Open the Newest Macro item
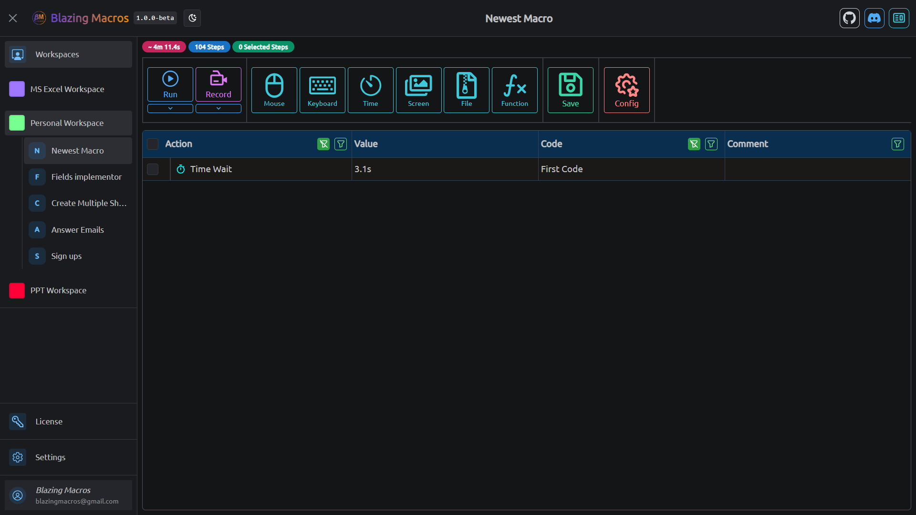The height and width of the screenshot is (515, 916). point(78,151)
